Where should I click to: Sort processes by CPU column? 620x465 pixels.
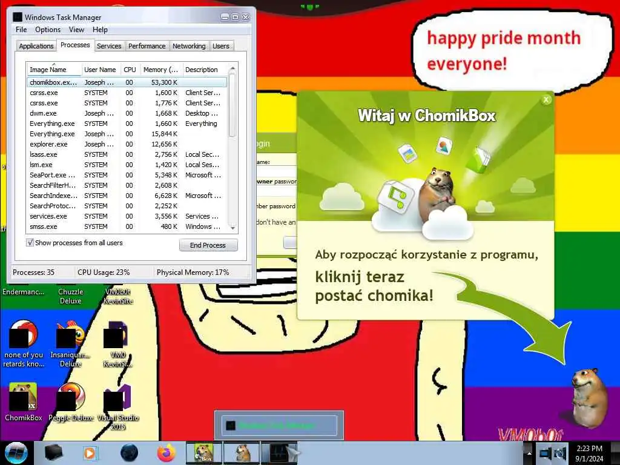pyautogui.click(x=130, y=70)
